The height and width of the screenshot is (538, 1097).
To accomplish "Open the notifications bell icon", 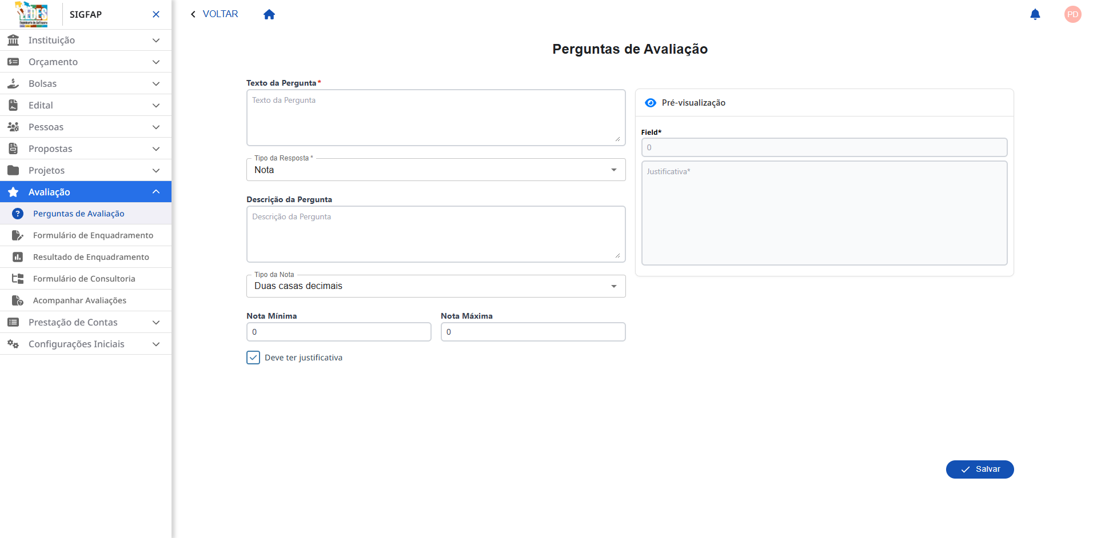I will click(1035, 14).
